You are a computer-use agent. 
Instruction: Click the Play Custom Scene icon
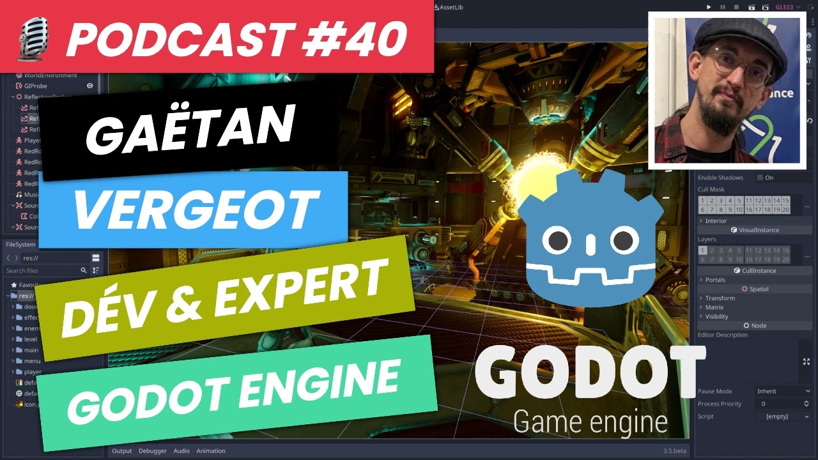coord(764,7)
